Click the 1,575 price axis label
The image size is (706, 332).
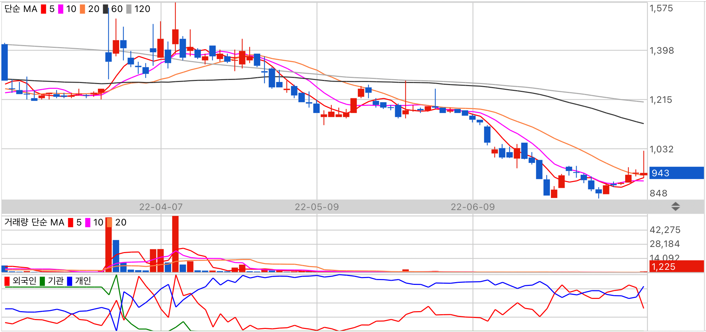(661, 8)
